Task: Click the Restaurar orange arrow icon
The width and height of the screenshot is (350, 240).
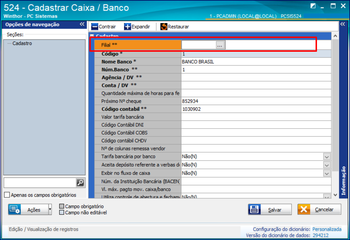Action: coord(164,27)
